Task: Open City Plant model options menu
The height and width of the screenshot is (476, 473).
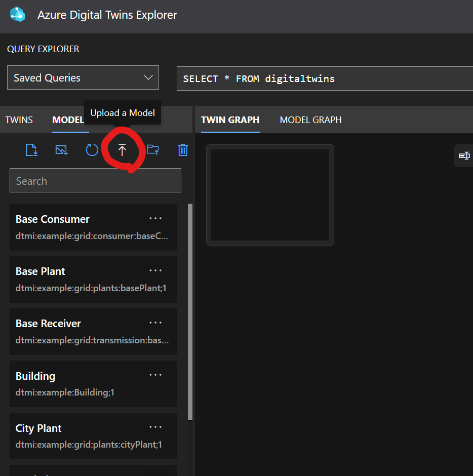Action: click(155, 427)
